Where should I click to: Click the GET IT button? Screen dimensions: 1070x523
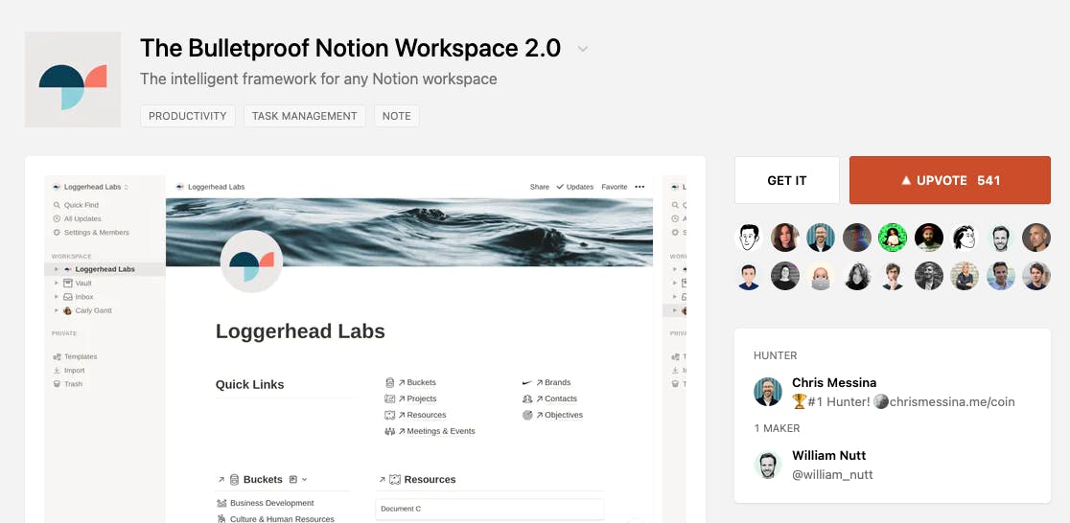[787, 180]
